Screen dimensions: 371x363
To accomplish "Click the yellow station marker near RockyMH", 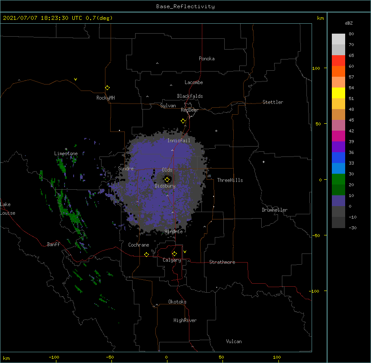I will (107, 88).
